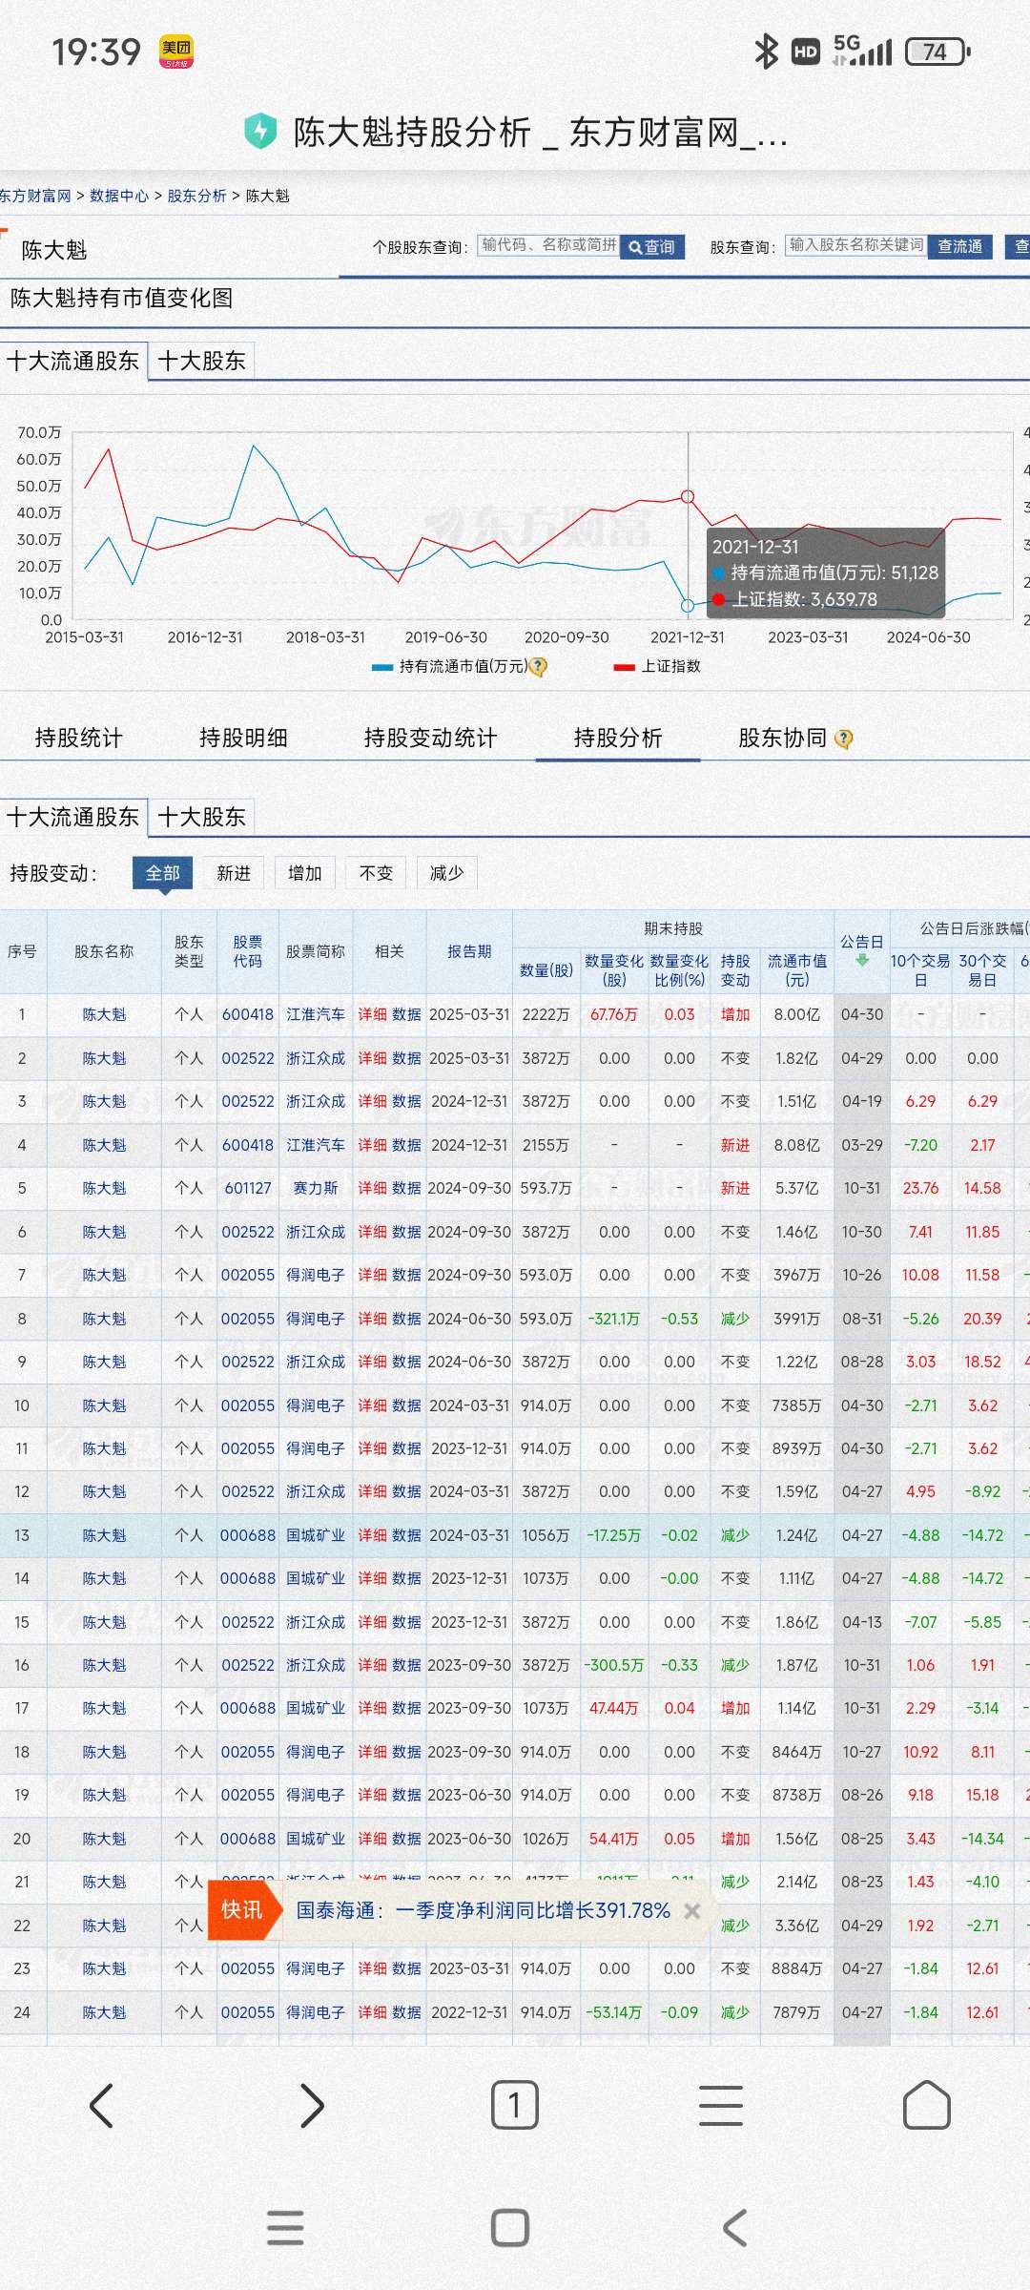Image resolution: width=1030 pixels, height=2290 pixels.
Task: Sort by the 数量(股) column header
Action: click(x=546, y=970)
